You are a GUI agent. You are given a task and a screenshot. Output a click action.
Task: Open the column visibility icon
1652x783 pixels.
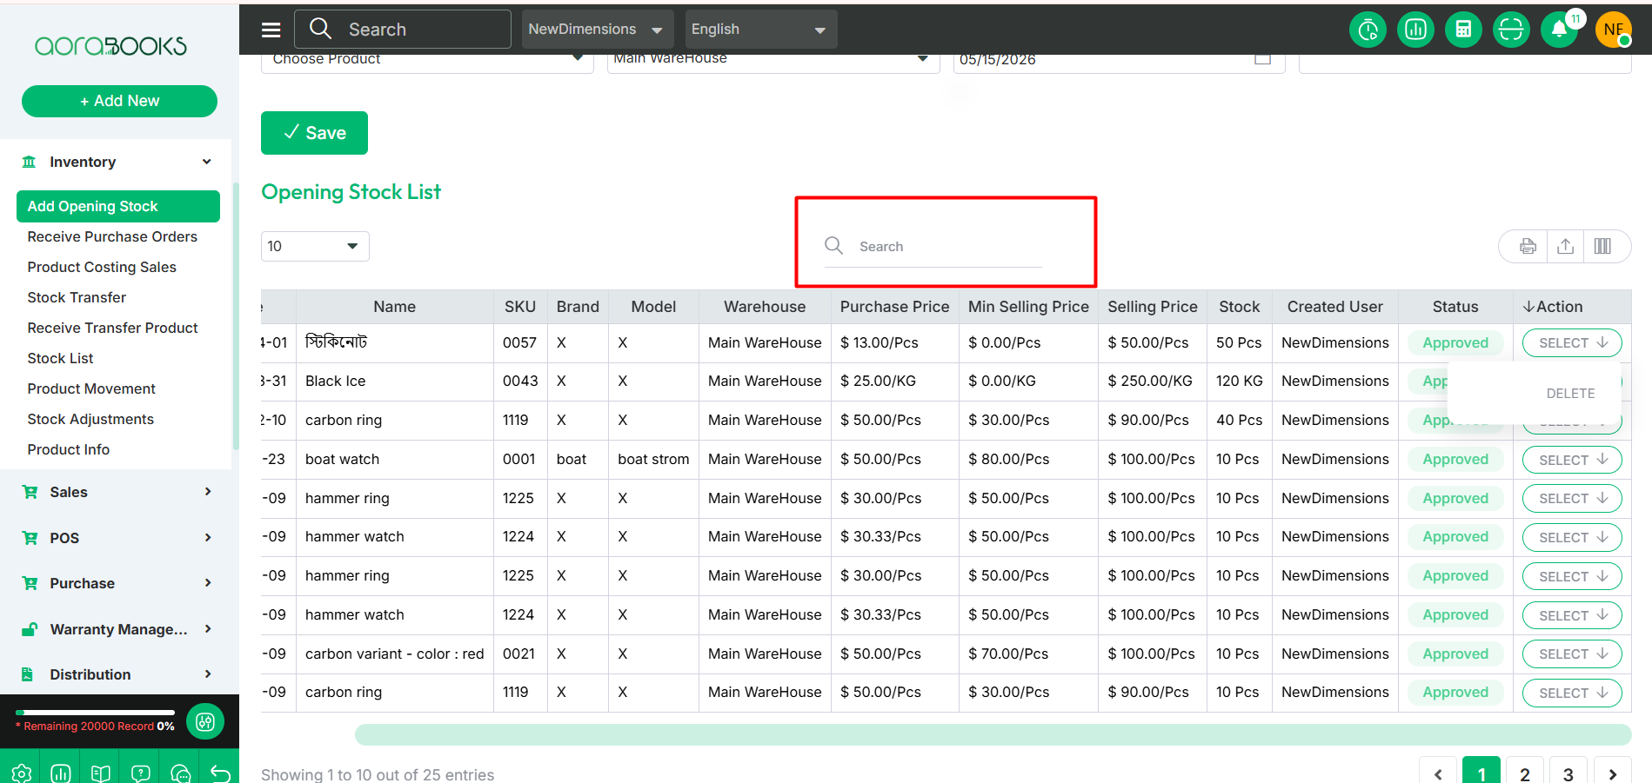click(1602, 247)
